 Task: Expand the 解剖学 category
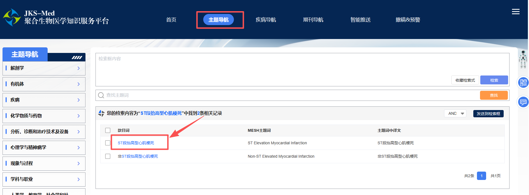point(44,68)
